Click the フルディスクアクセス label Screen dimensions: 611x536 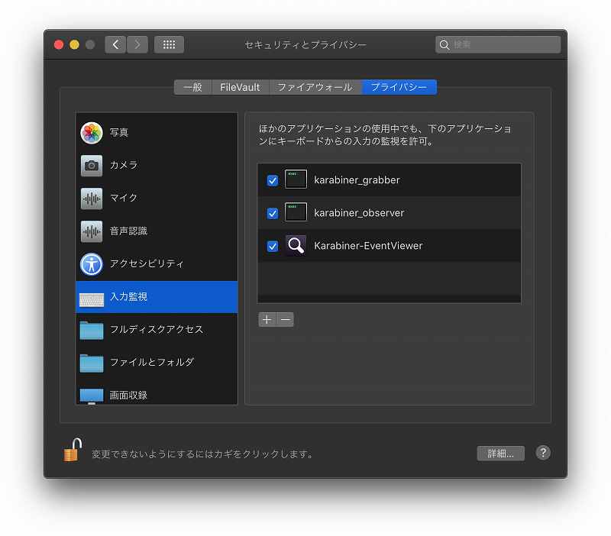[x=157, y=330]
